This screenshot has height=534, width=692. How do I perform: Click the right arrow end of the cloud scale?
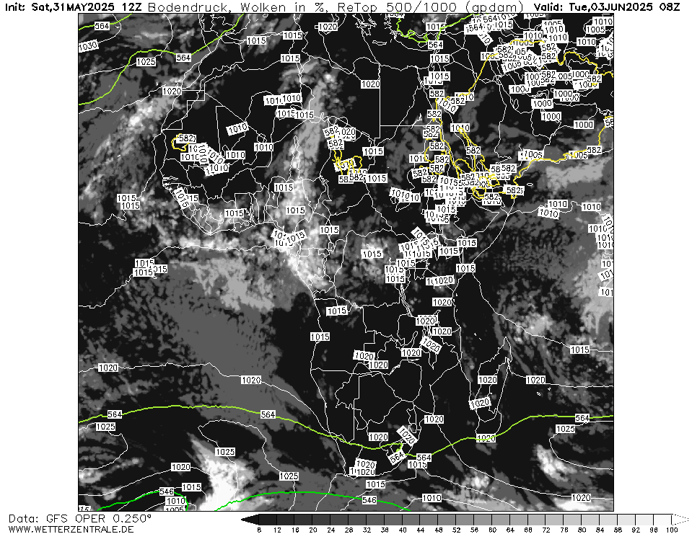point(680,520)
